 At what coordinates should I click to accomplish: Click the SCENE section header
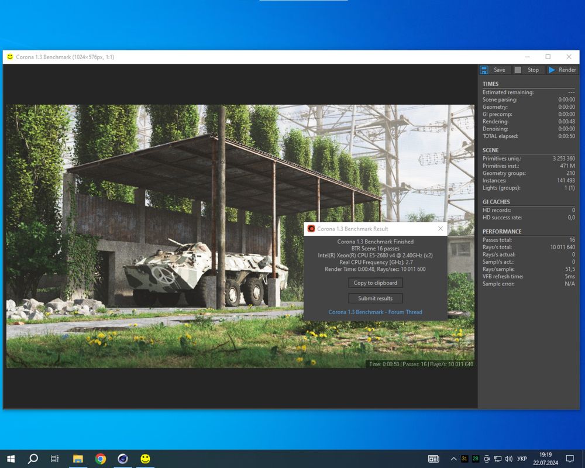tap(490, 150)
